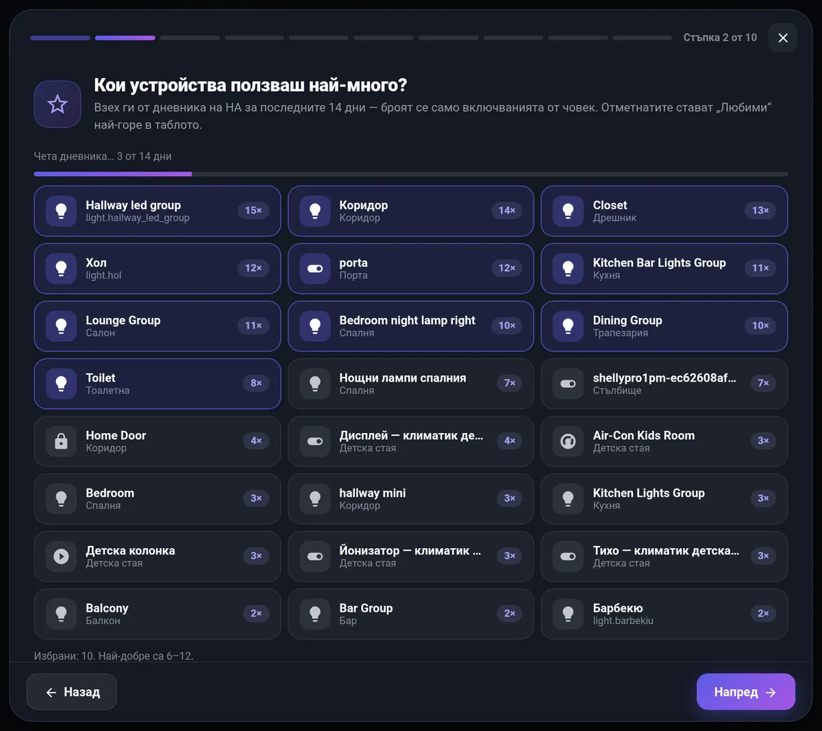Click the bulb icon on Hallway led group
This screenshot has width=822, height=731.
coord(61,211)
